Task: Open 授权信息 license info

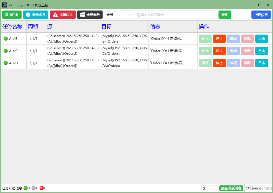Action: pos(261,15)
